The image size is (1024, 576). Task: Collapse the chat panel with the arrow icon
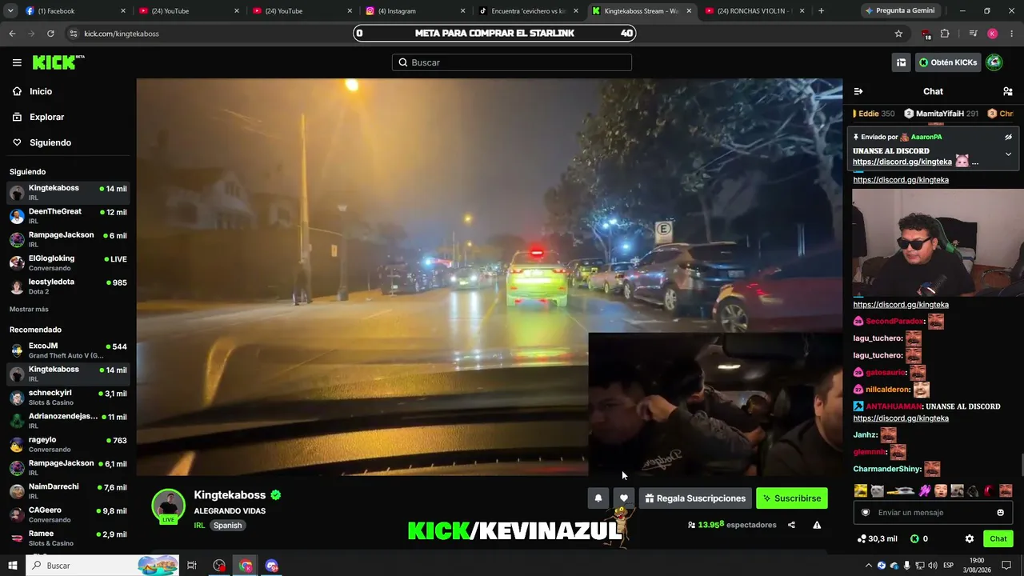[858, 91]
